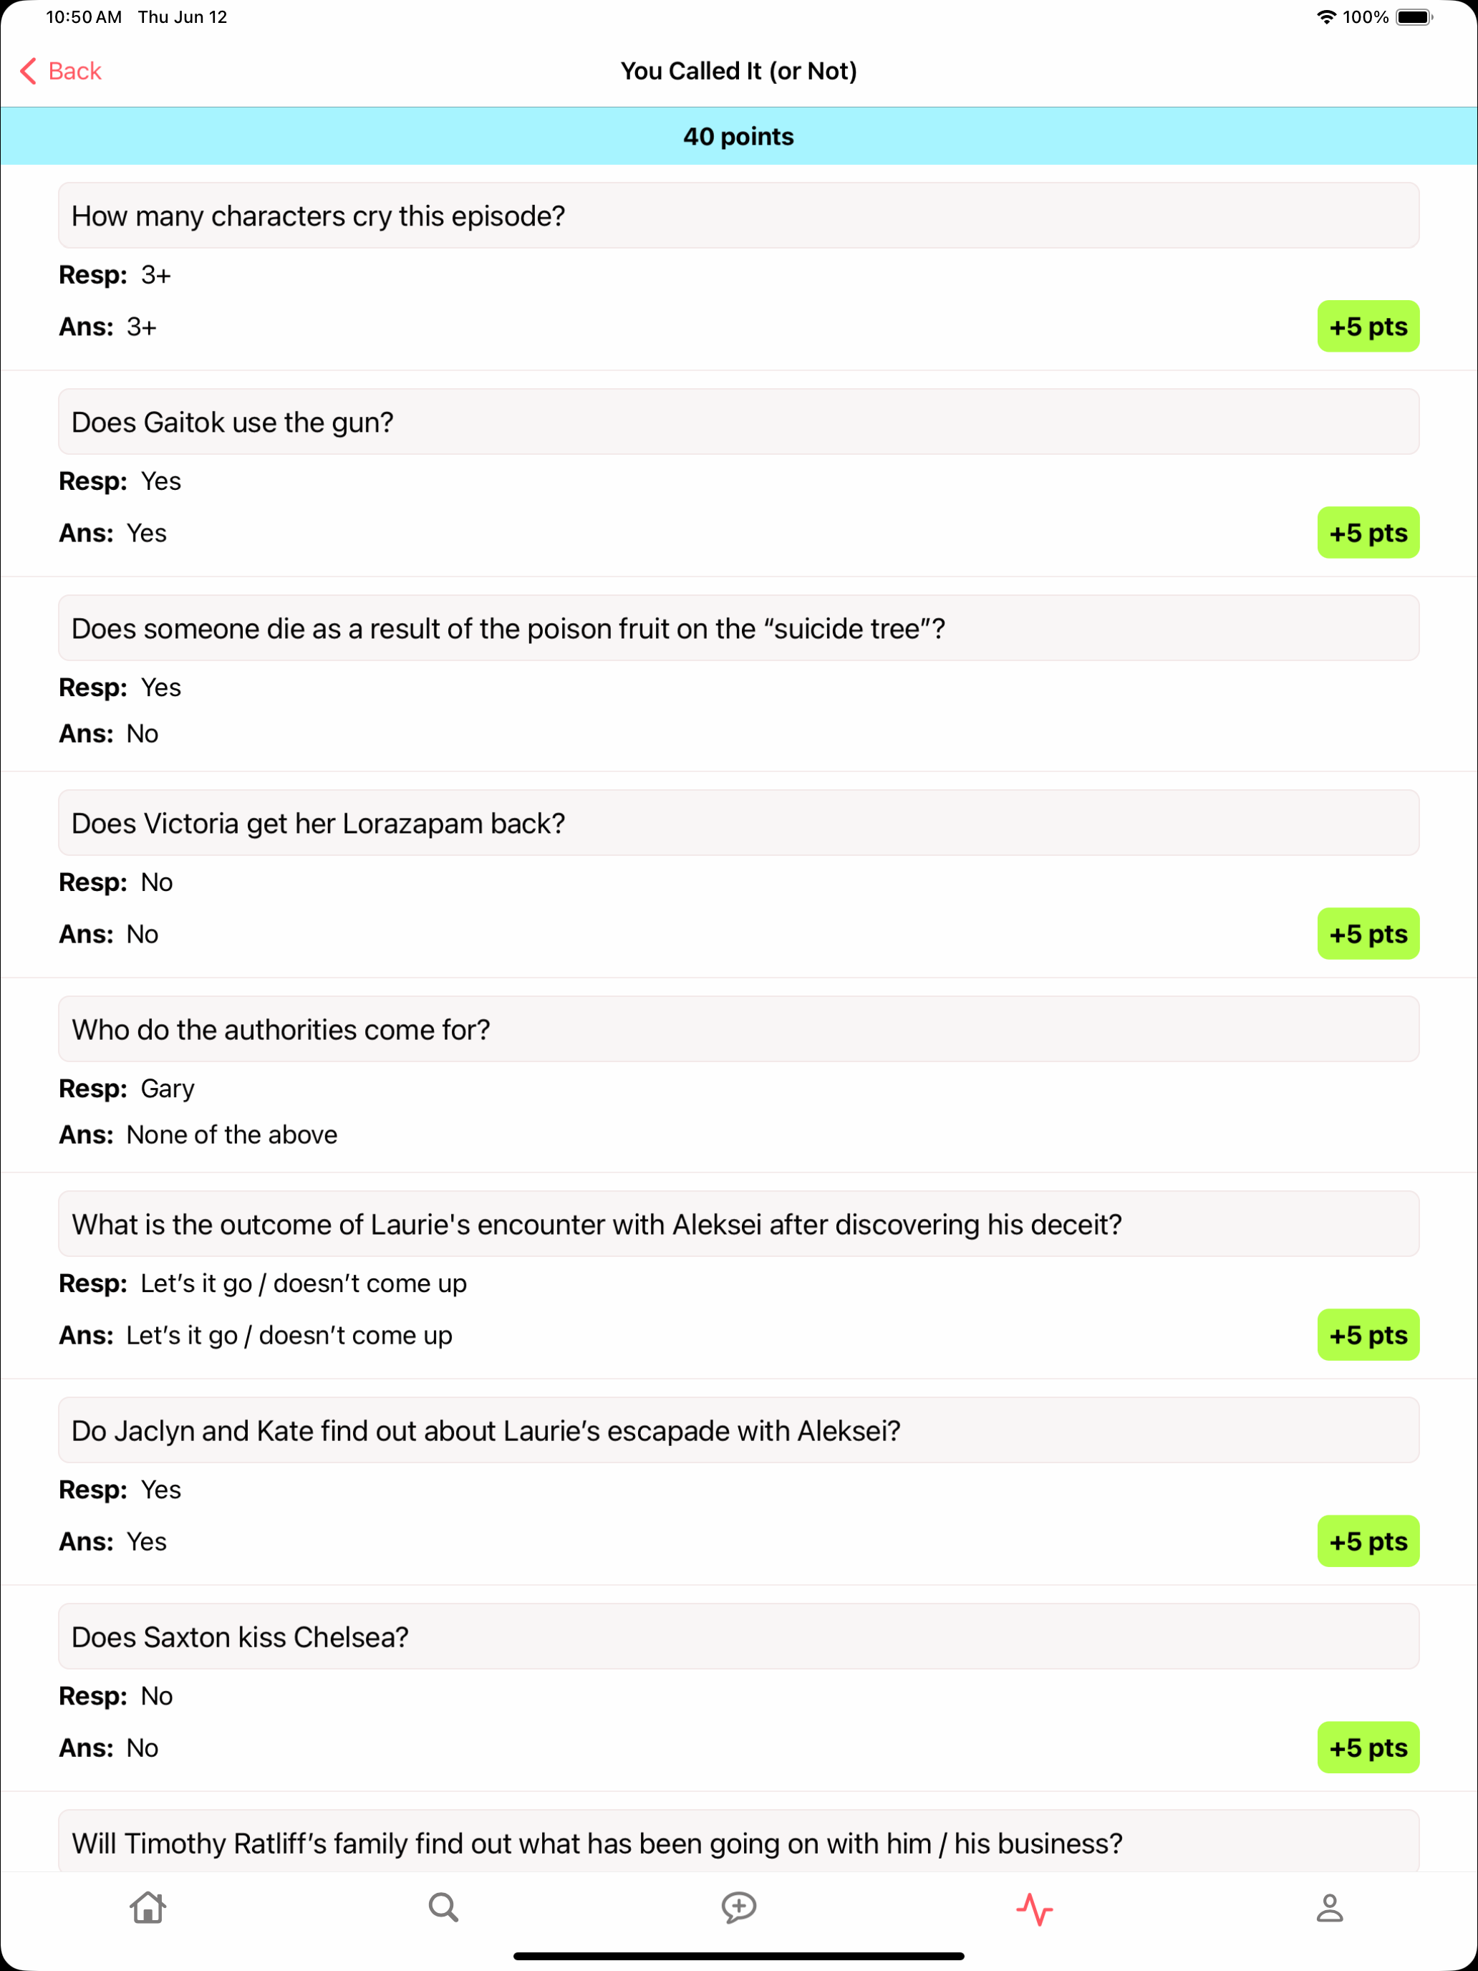Tap the 40 points banner
This screenshot has height=1971, width=1478.
738,136
